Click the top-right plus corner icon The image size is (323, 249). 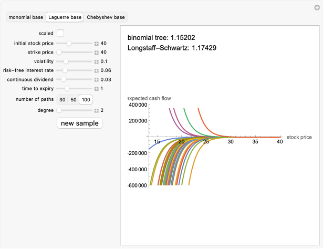(317, 7)
